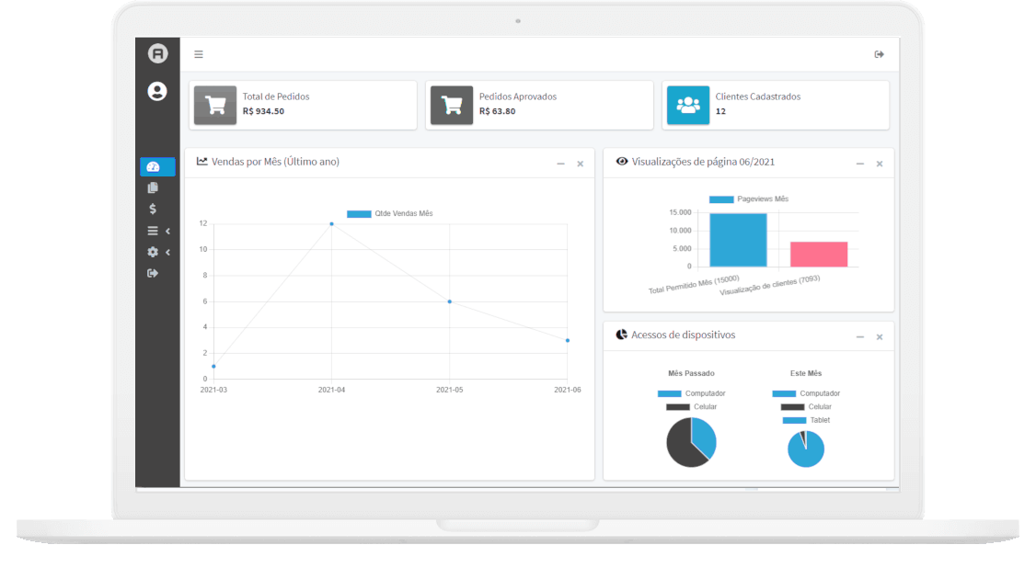
Task: Close the Visualizações de página panel
Action: point(880,164)
